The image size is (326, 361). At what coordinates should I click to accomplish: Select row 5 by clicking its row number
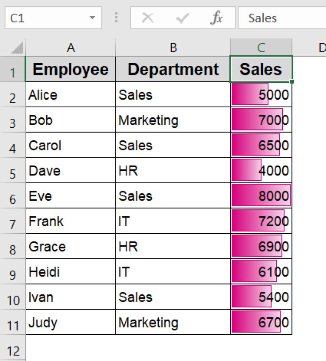pos(13,171)
